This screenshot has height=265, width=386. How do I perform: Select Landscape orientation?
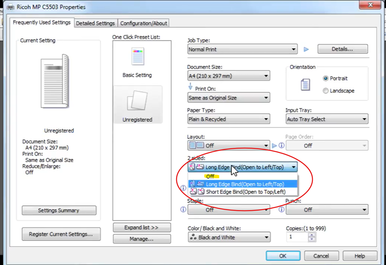(x=338, y=91)
